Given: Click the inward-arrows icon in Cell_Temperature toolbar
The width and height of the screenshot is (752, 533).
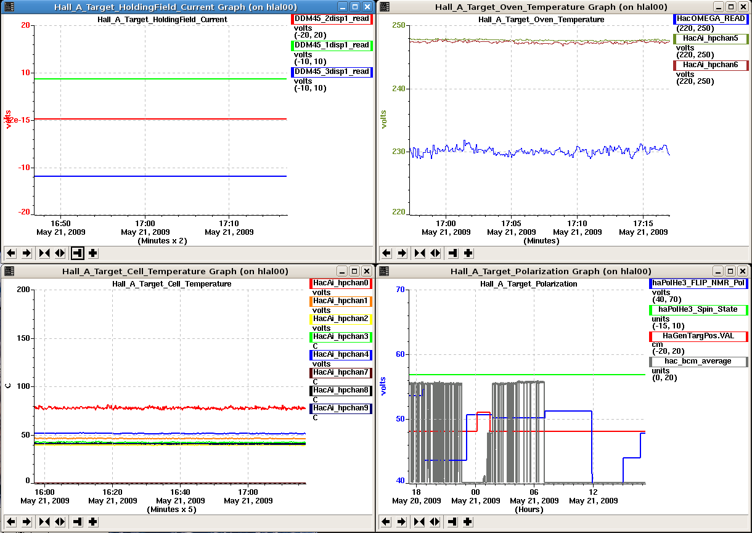Looking at the screenshot, I should click(x=44, y=521).
